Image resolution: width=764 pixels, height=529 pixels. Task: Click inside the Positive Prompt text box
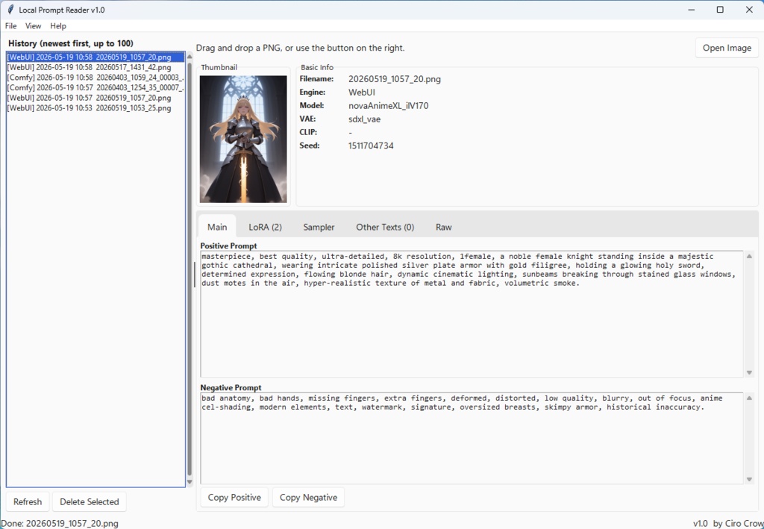472,313
